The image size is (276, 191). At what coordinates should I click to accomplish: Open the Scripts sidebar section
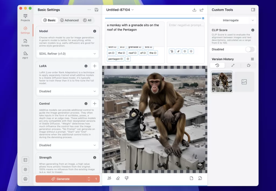25,43
